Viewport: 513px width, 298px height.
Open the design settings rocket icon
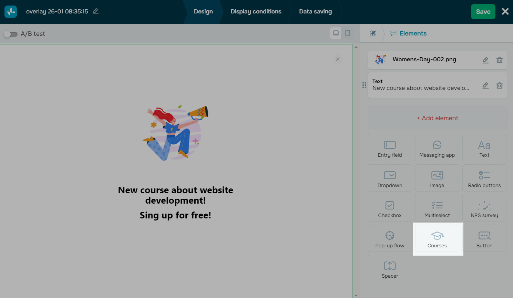[373, 33]
